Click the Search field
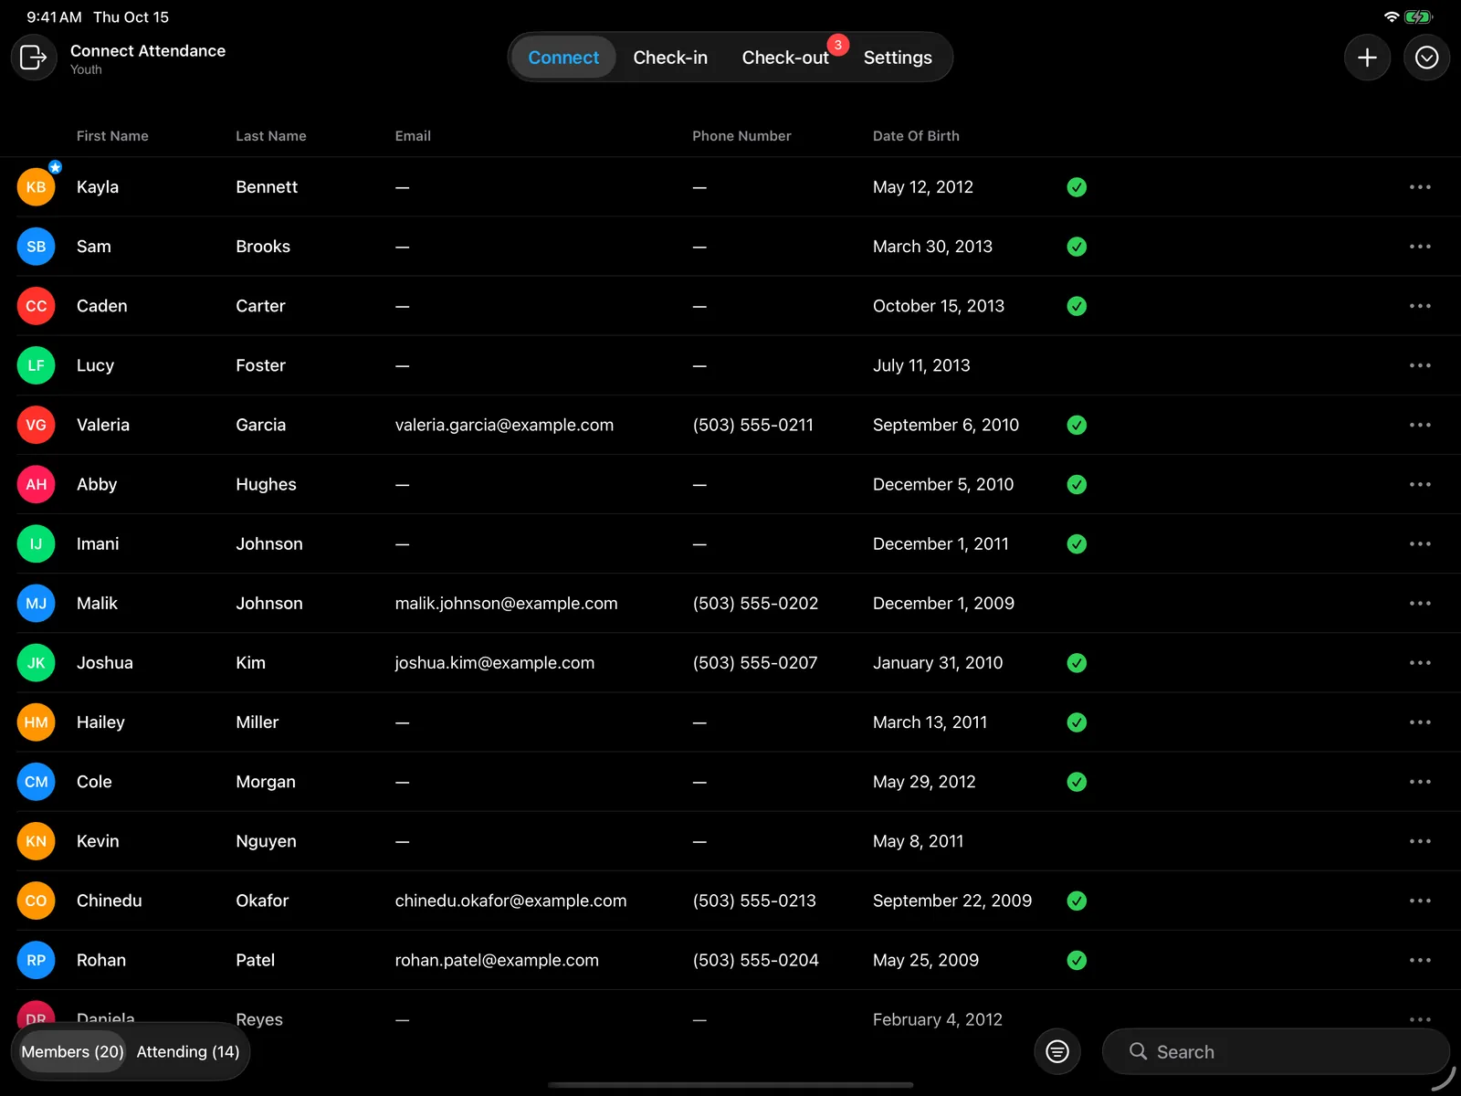 coord(1276,1051)
